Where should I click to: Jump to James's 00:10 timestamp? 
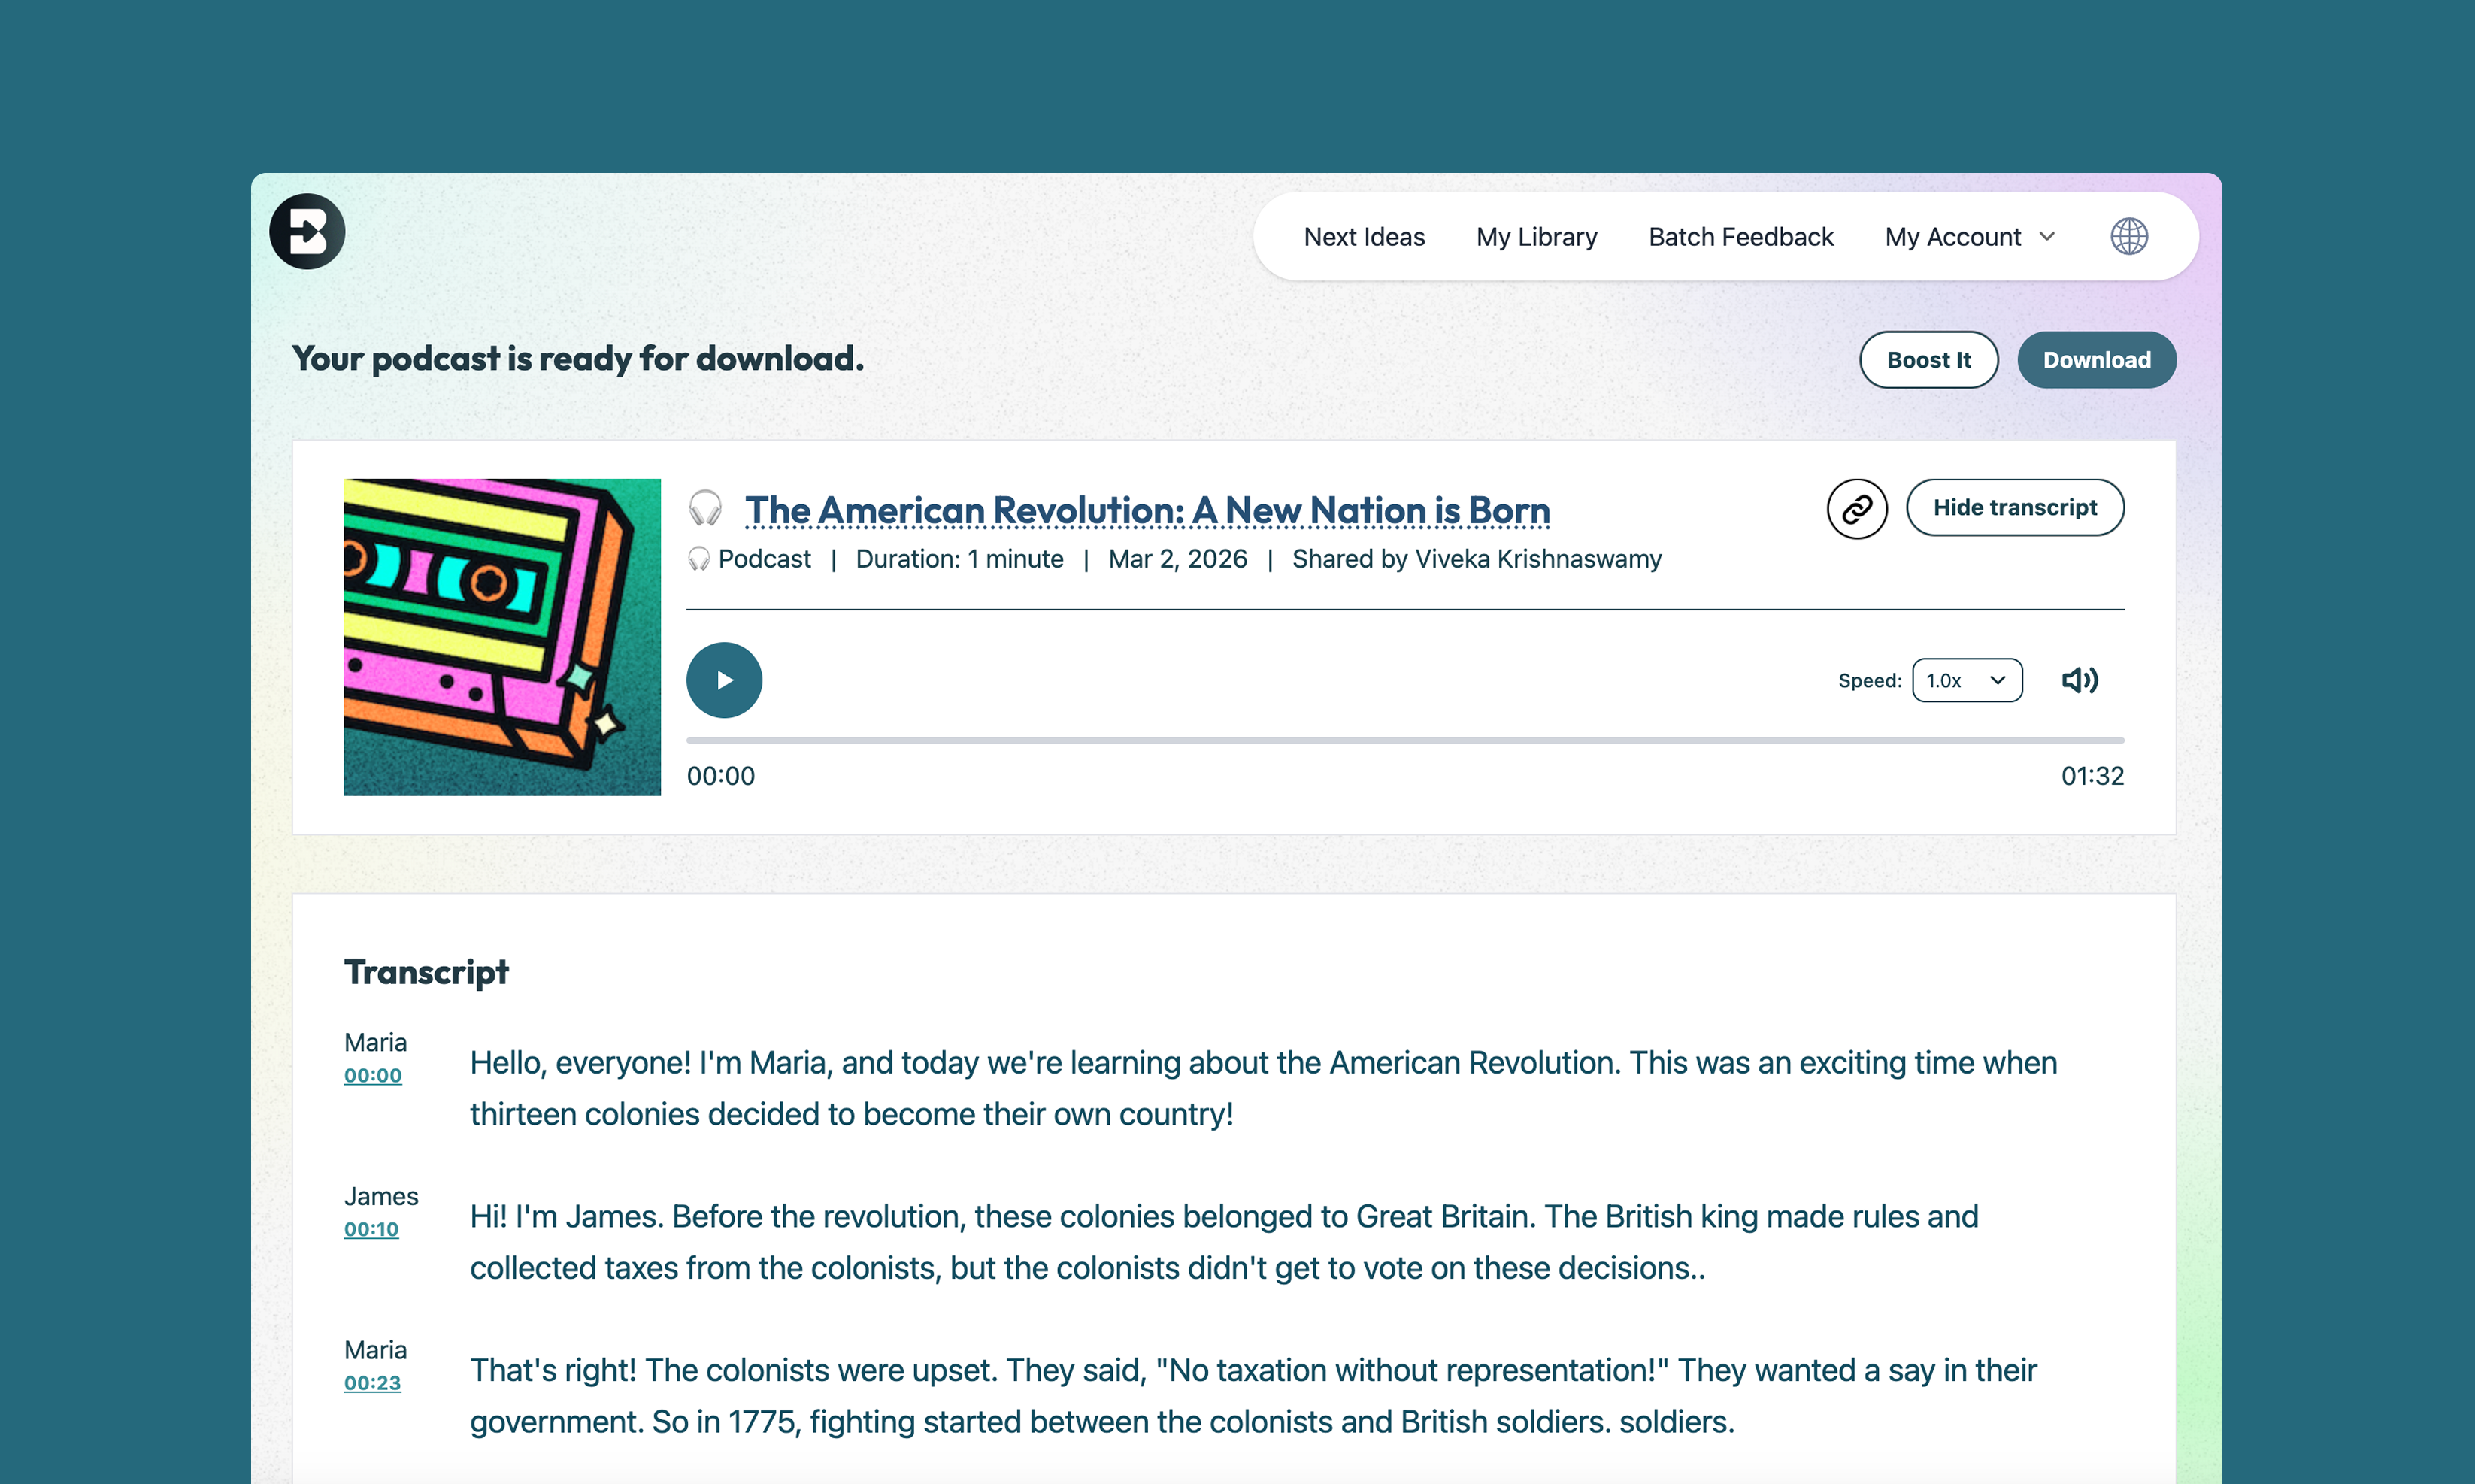pyautogui.click(x=371, y=1229)
